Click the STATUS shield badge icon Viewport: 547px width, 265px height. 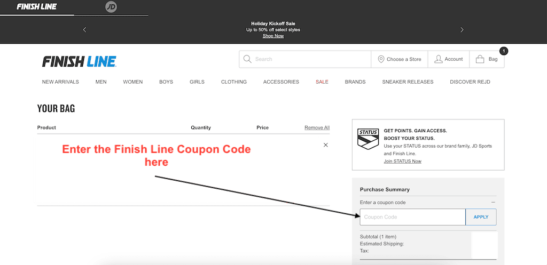[x=368, y=139]
